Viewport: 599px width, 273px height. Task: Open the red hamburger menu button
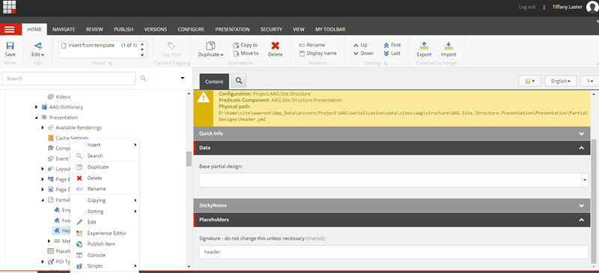[x=10, y=29]
